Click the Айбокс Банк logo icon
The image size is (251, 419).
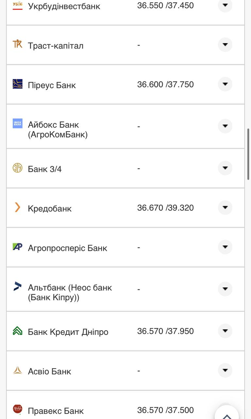coord(17,123)
